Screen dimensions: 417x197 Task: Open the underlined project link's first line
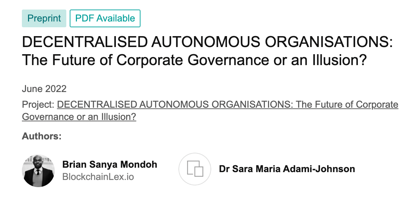point(227,104)
